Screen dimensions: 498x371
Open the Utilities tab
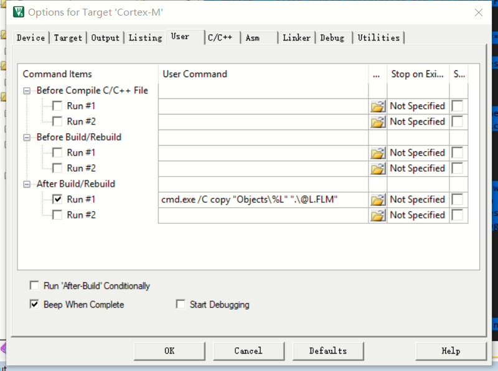pos(378,38)
